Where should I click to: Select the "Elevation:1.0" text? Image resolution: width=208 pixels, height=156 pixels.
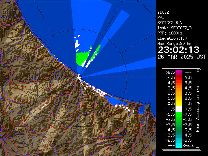point(172,38)
